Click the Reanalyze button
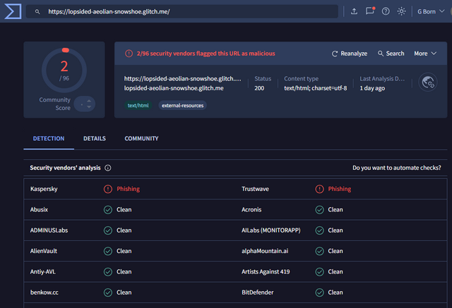 [350, 54]
